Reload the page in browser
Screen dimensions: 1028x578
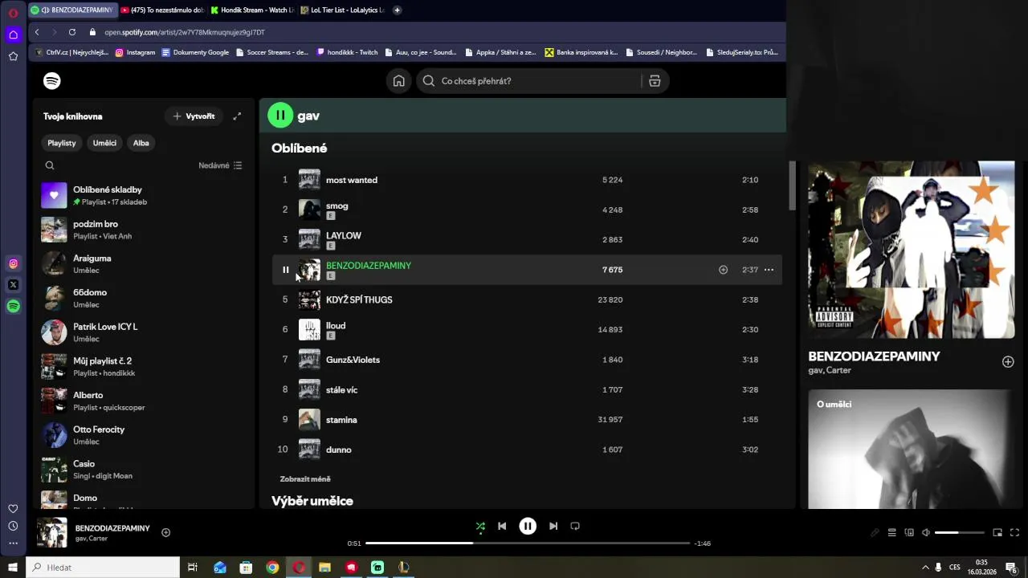72,32
